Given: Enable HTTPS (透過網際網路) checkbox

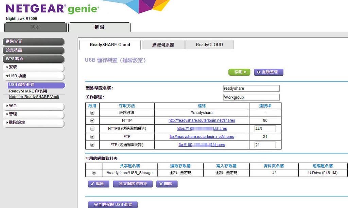Looking at the screenshot, I should 92,129.
